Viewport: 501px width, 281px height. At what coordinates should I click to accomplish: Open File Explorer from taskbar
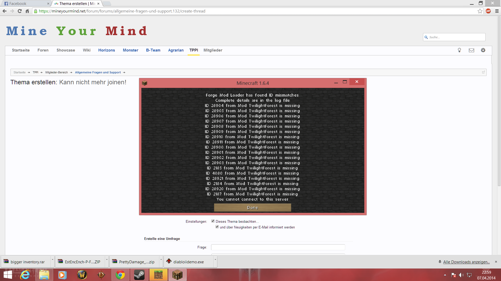(44, 275)
